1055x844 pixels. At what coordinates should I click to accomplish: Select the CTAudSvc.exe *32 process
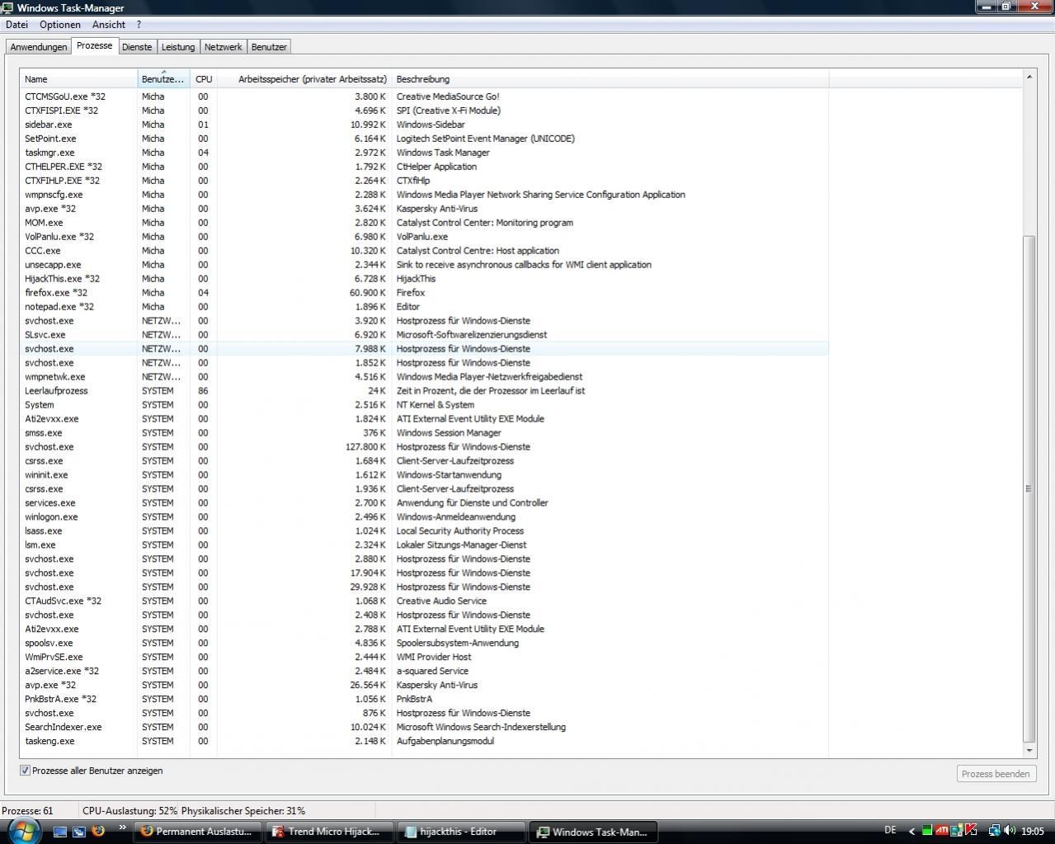coord(424,601)
